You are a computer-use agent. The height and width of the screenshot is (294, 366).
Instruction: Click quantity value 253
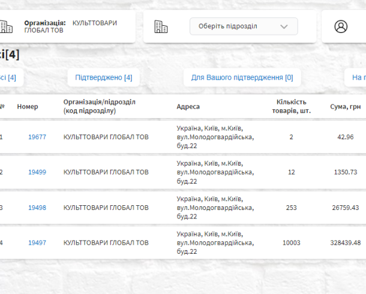point(292,208)
